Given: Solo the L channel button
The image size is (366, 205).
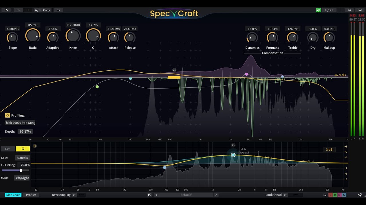Looking at the screenshot, I should [x=330, y=195].
